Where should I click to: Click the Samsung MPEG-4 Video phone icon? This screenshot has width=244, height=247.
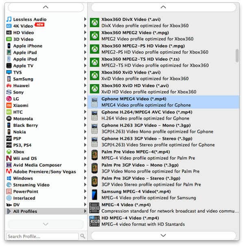click(x=94, y=195)
